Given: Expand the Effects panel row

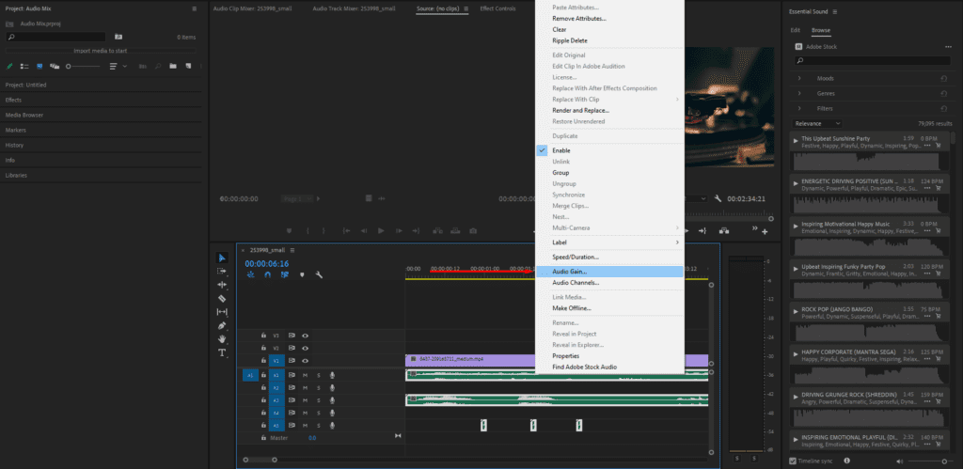Looking at the screenshot, I should (x=101, y=100).
